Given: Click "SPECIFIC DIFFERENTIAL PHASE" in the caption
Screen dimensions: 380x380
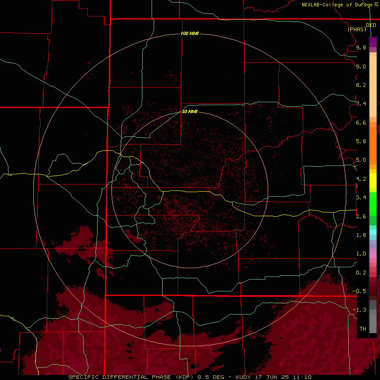Looking at the screenshot, I should tap(120, 377).
